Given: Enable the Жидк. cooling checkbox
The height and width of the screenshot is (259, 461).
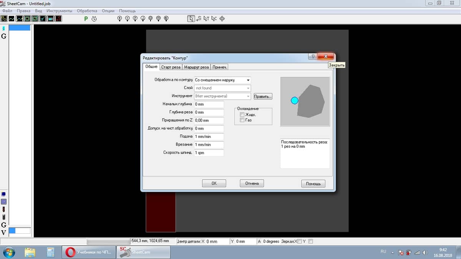Looking at the screenshot, I should point(242,114).
